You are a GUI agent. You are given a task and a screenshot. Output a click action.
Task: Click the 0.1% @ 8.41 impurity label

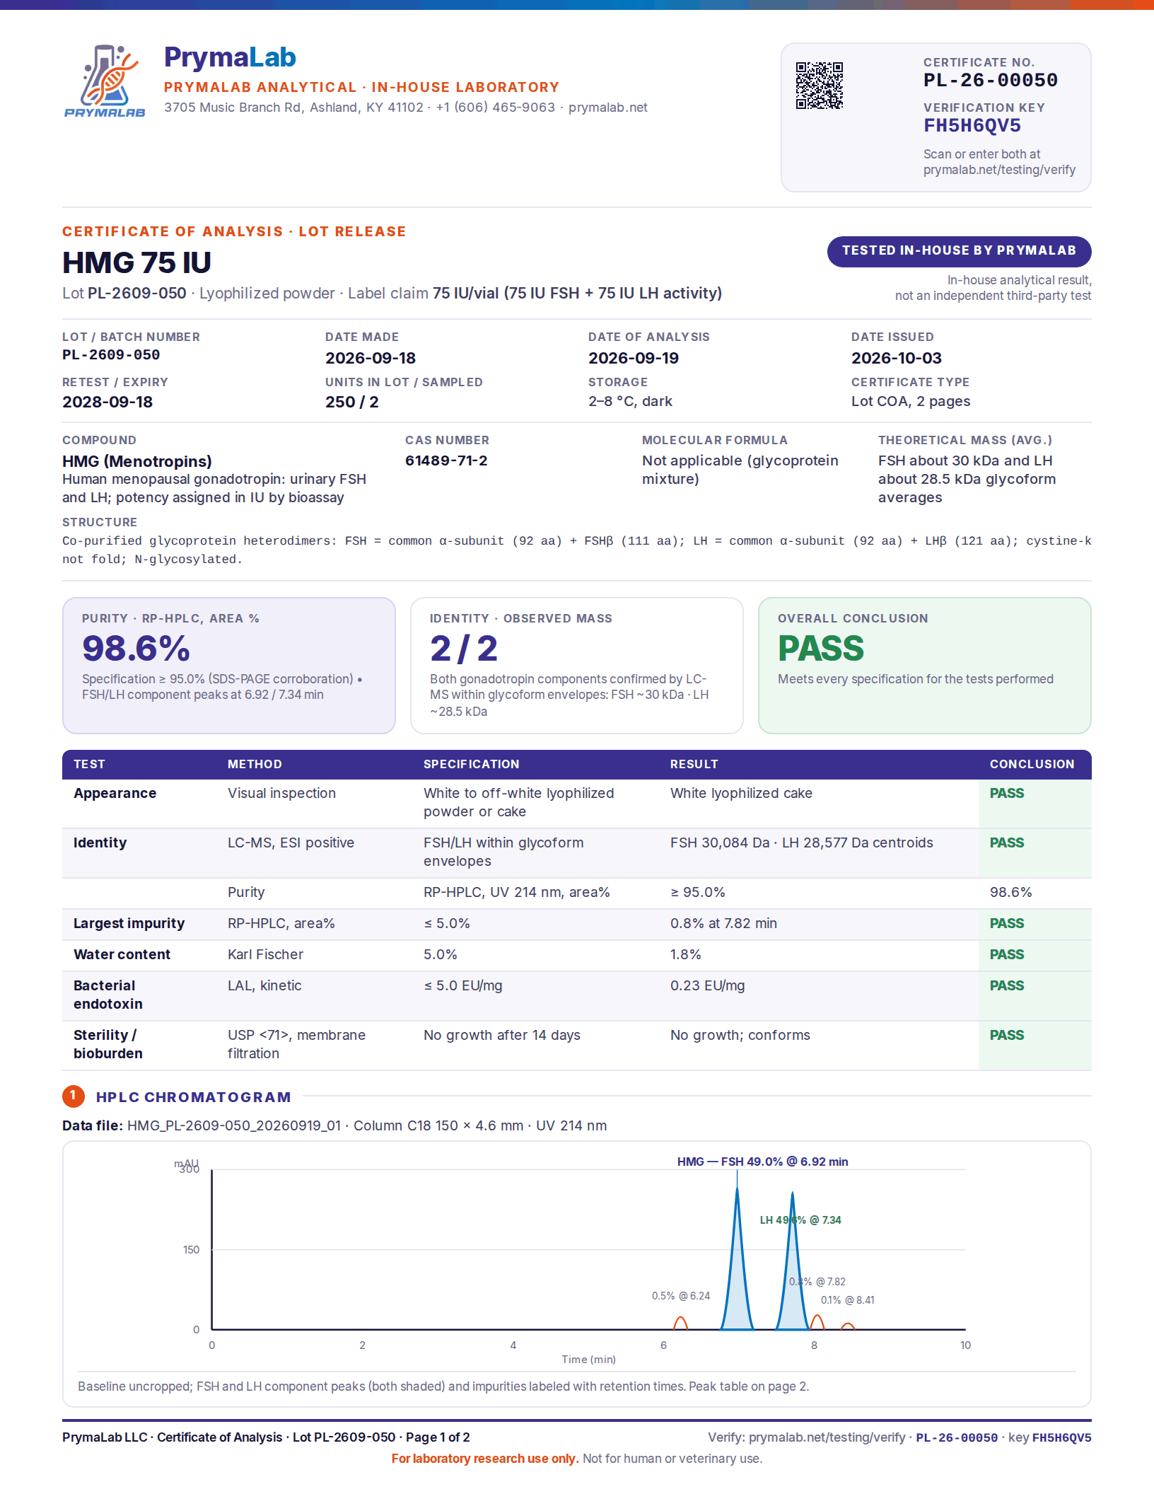(x=847, y=1300)
